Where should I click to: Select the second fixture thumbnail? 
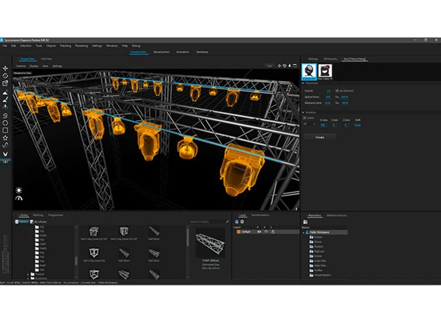(325, 71)
